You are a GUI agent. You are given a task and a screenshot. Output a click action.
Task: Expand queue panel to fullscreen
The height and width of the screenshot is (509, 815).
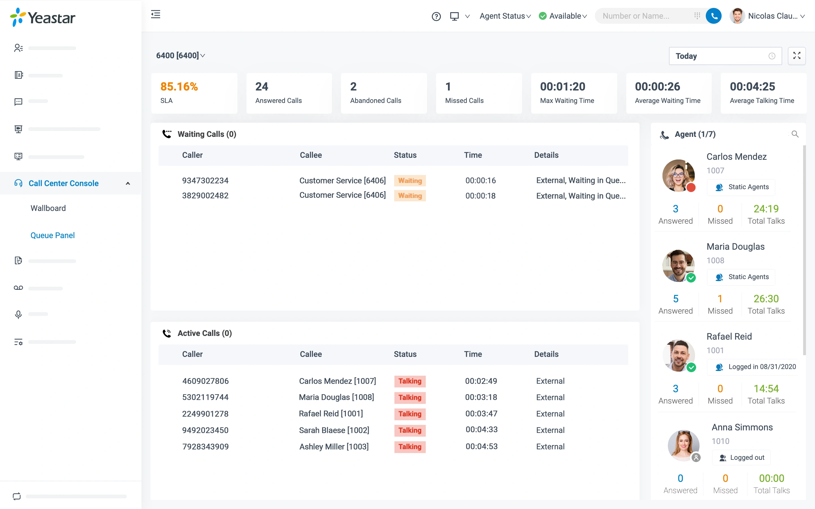(797, 56)
